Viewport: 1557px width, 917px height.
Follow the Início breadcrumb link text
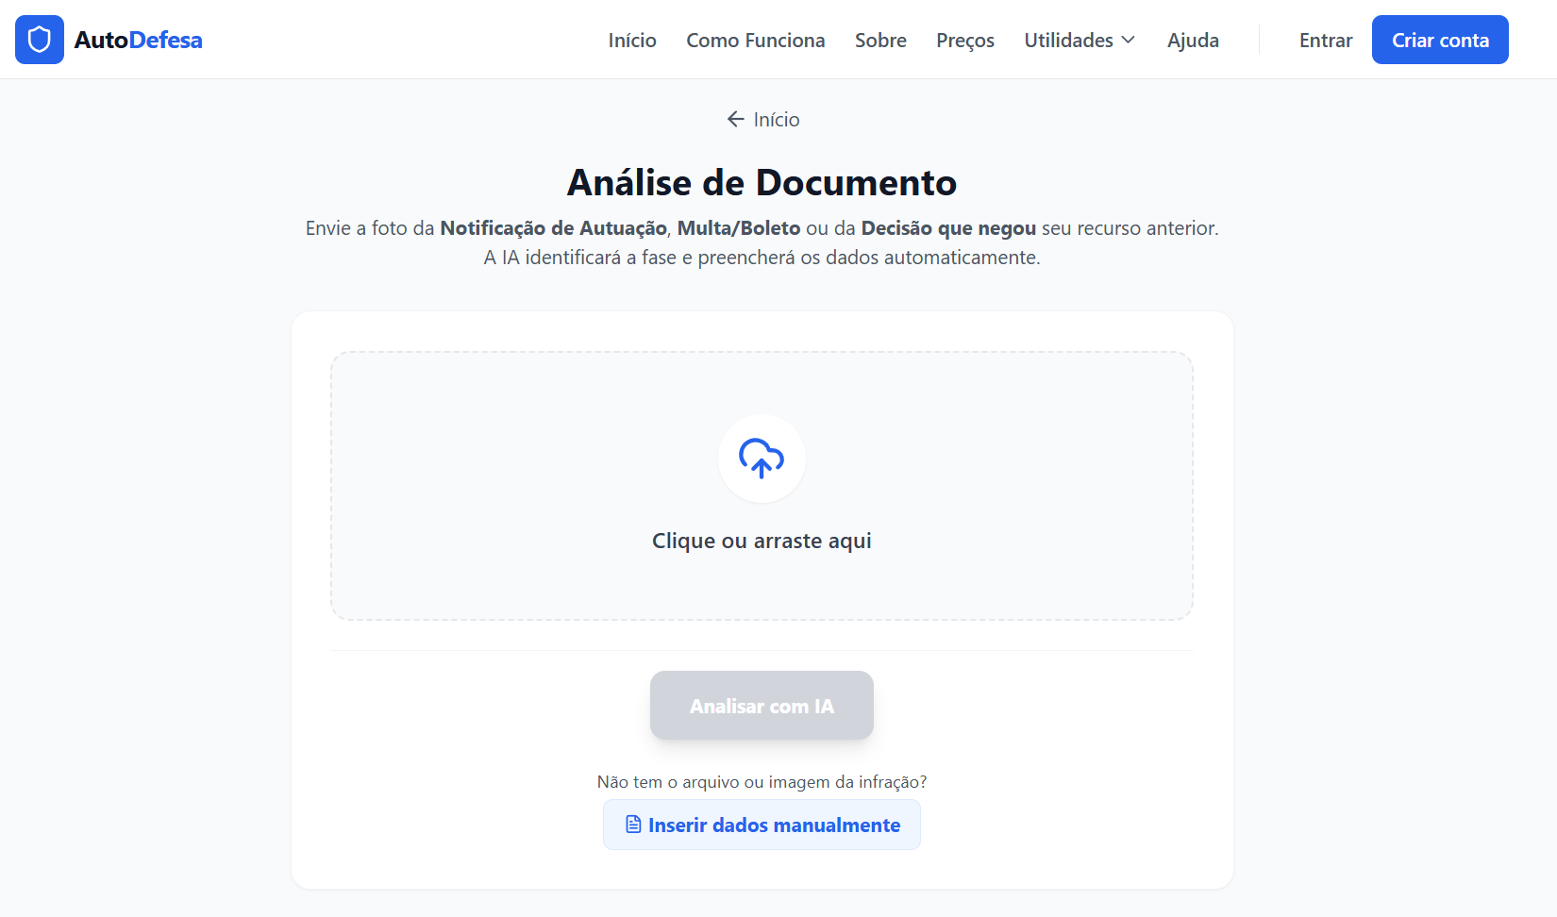coord(777,120)
